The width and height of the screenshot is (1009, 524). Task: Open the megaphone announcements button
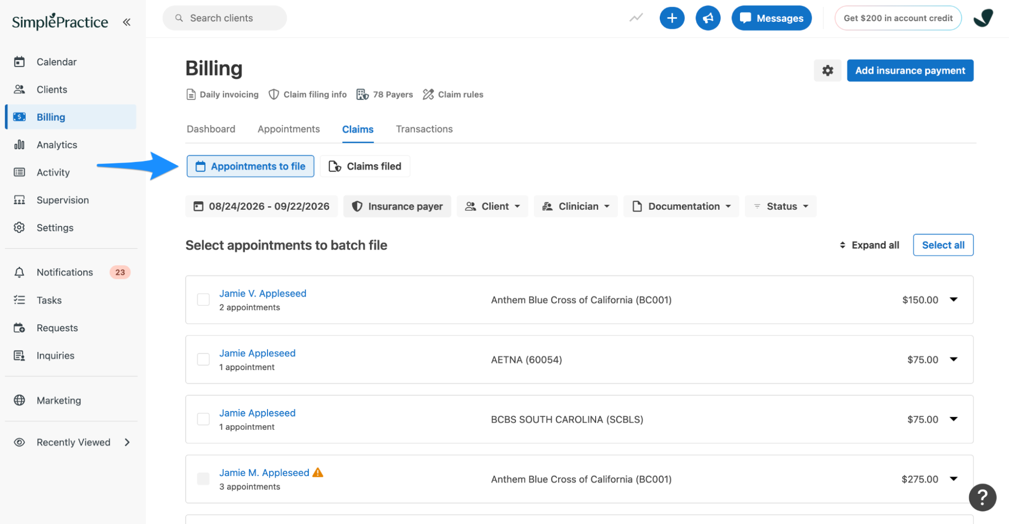708,18
